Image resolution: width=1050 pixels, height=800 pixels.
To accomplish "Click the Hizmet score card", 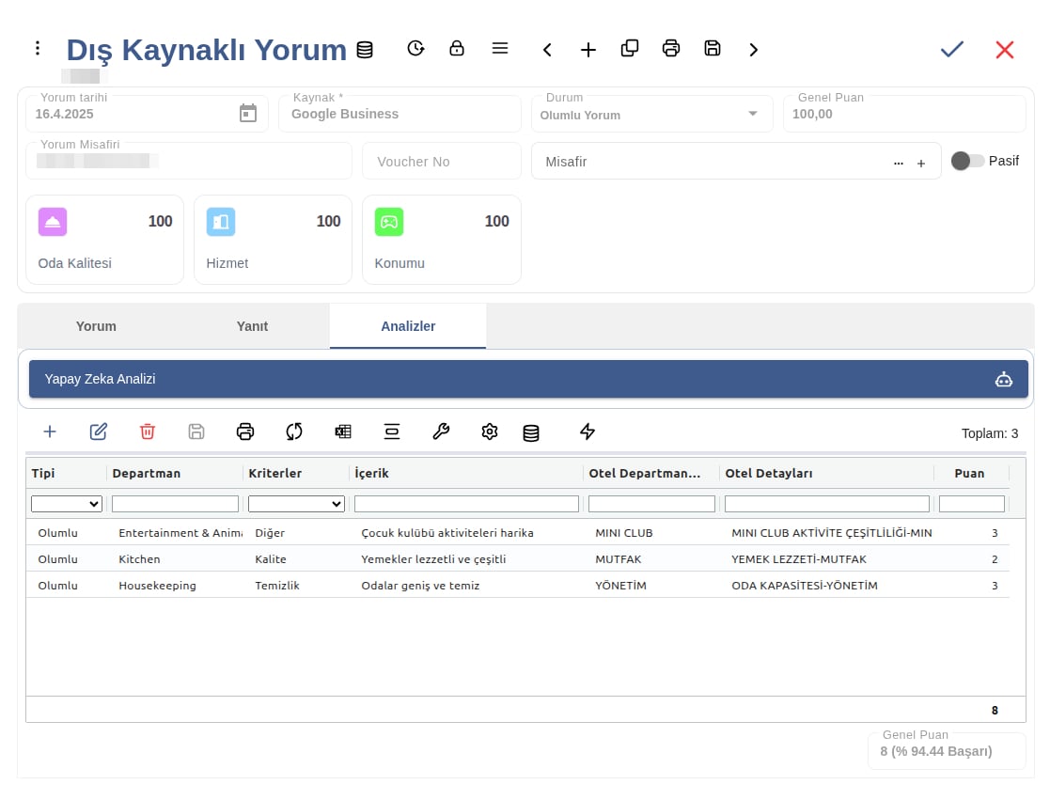I will click(273, 240).
